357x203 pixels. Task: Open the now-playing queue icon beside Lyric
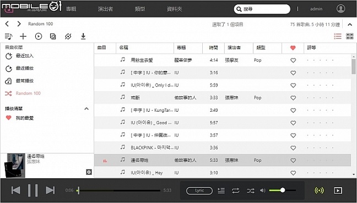tap(221, 190)
